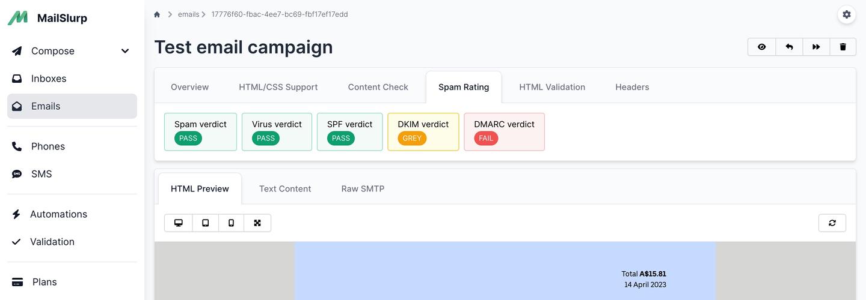Image resolution: width=866 pixels, height=300 pixels.
Task: Refresh the HTML preview
Action: (x=832, y=223)
